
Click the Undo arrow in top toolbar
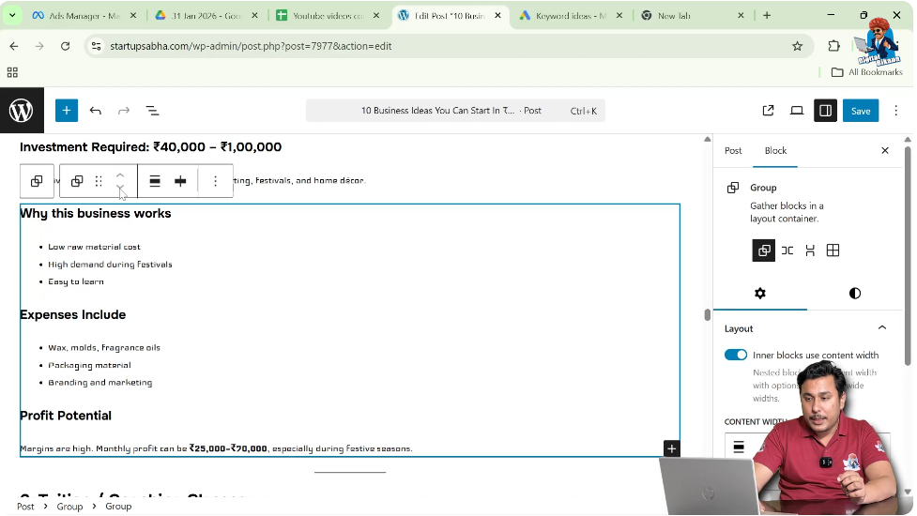96,111
